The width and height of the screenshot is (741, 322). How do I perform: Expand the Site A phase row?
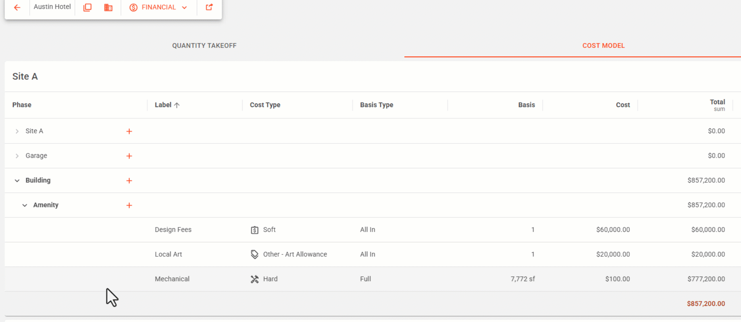(17, 131)
